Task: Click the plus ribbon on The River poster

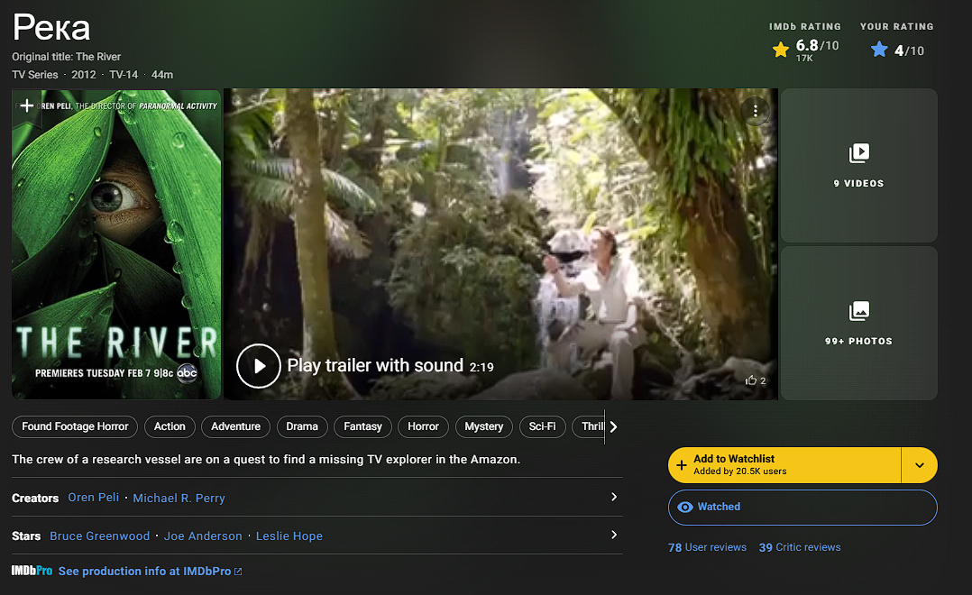Action: tap(27, 106)
